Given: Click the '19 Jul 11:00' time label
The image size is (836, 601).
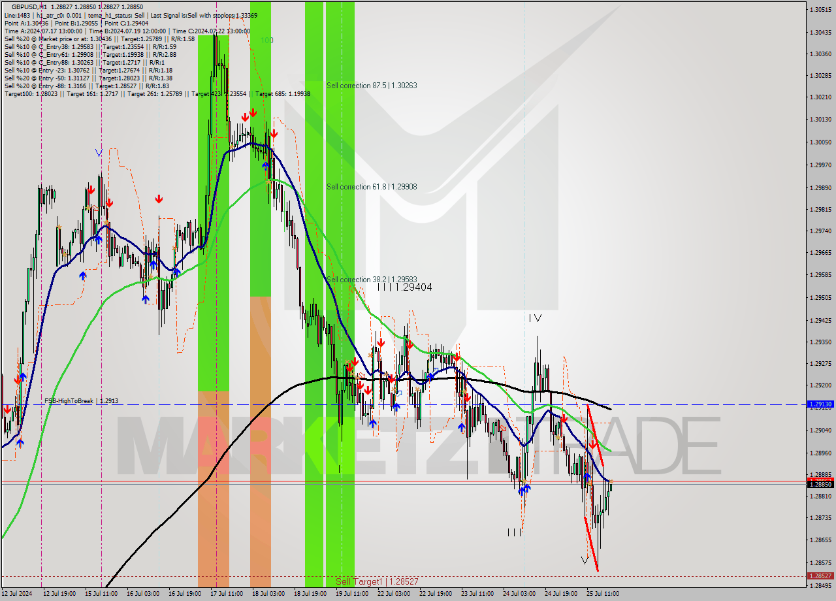Looking at the screenshot, I should pos(352,593).
